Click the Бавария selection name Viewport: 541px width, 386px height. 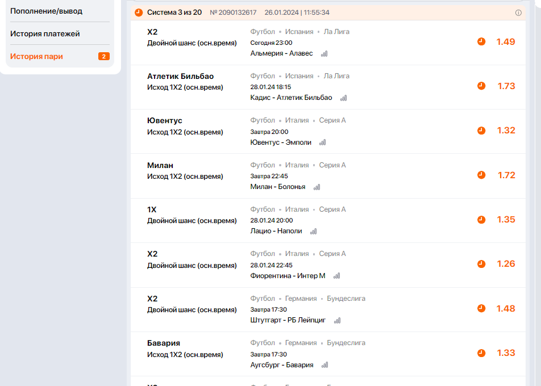[x=164, y=343]
